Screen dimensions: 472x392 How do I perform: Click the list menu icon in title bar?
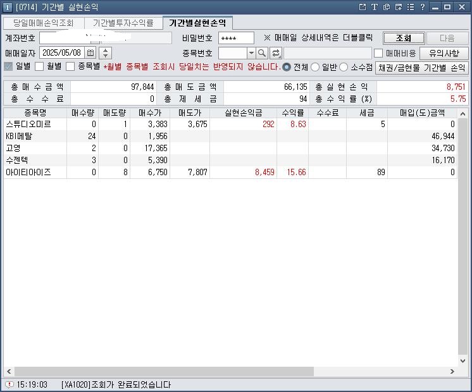(410, 7)
